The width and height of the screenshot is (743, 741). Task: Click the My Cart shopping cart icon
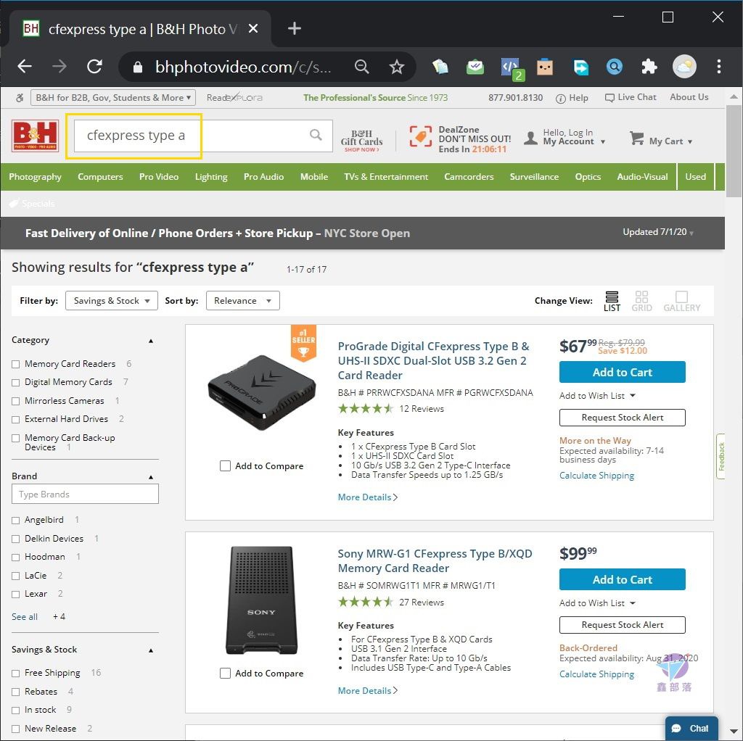(x=636, y=138)
